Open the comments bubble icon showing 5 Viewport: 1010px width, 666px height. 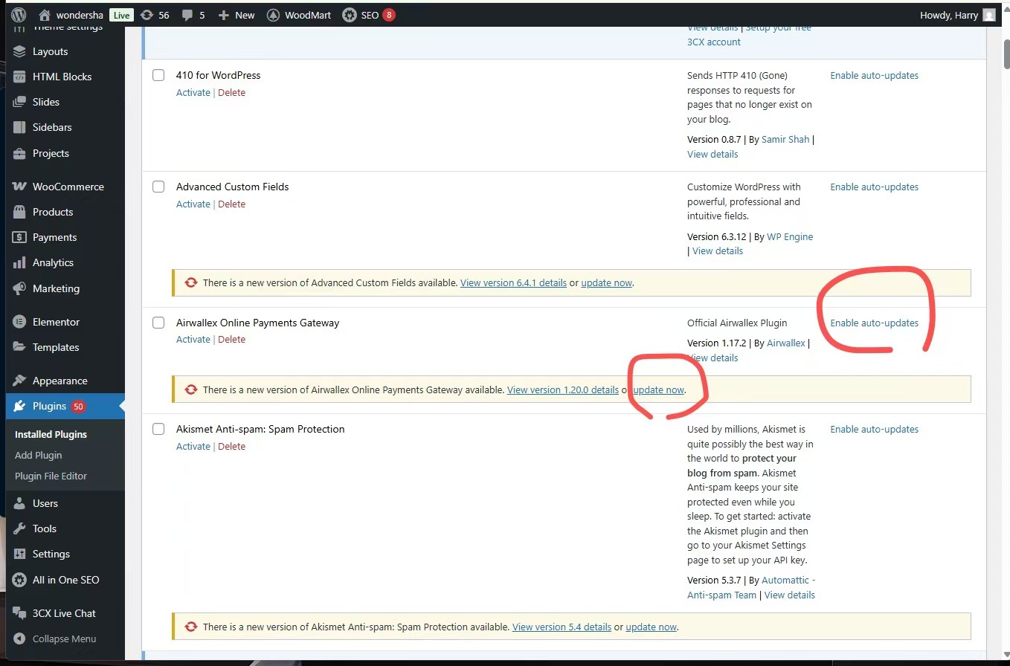[188, 15]
